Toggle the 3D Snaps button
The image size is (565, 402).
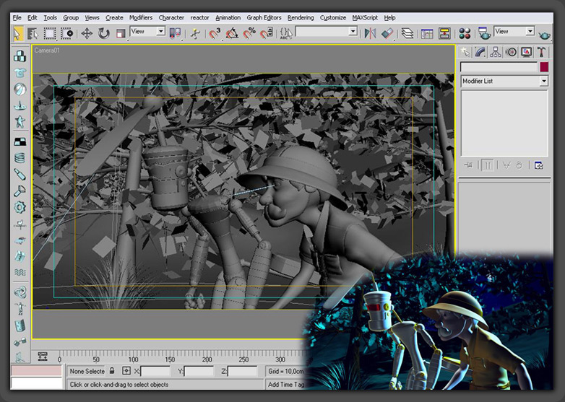pos(215,32)
